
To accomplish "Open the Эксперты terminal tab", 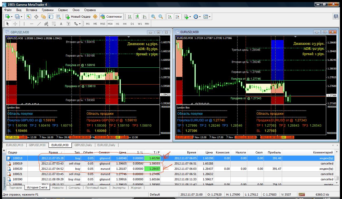I will click(119, 188).
